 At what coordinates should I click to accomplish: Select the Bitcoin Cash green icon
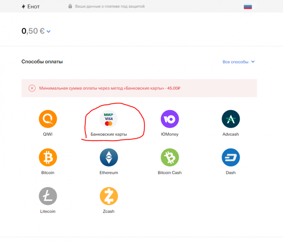(x=170, y=157)
